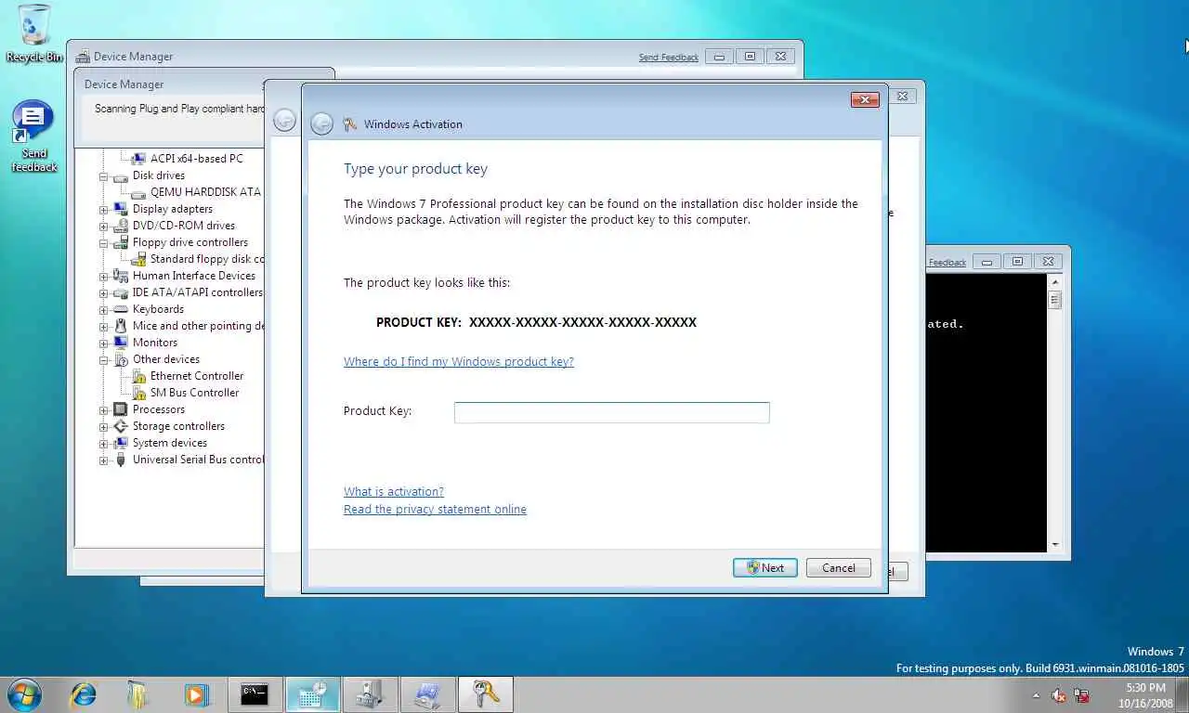Close the Windows Activation dialog
1189x713 pixels.
point(864,99)
